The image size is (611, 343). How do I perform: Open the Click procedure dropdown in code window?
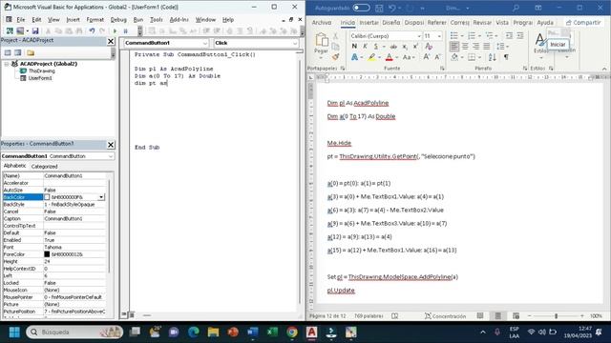(295, 43)
